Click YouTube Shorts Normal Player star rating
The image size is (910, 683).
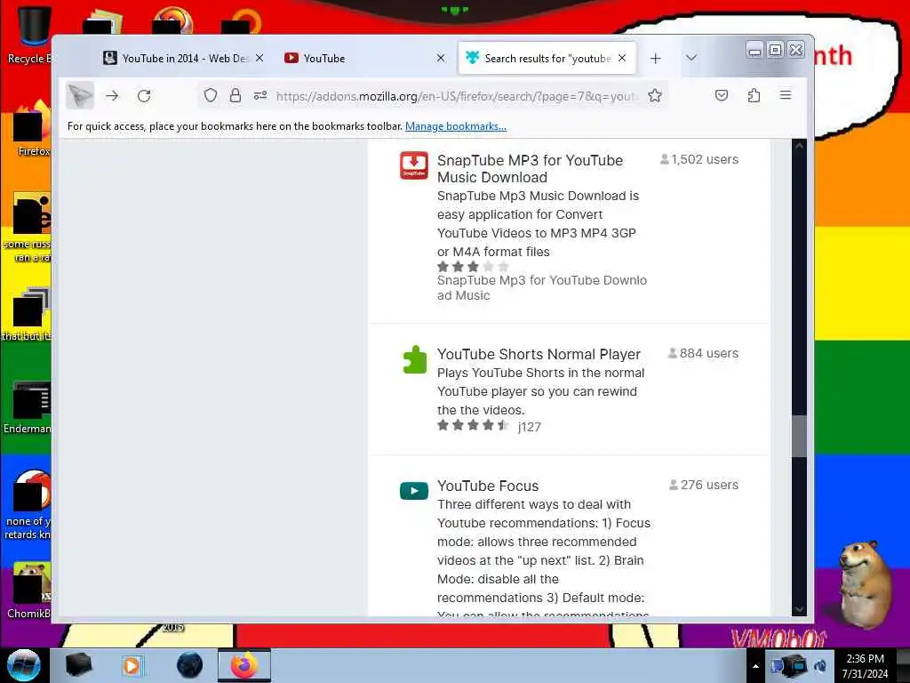(x=473, y=425)
